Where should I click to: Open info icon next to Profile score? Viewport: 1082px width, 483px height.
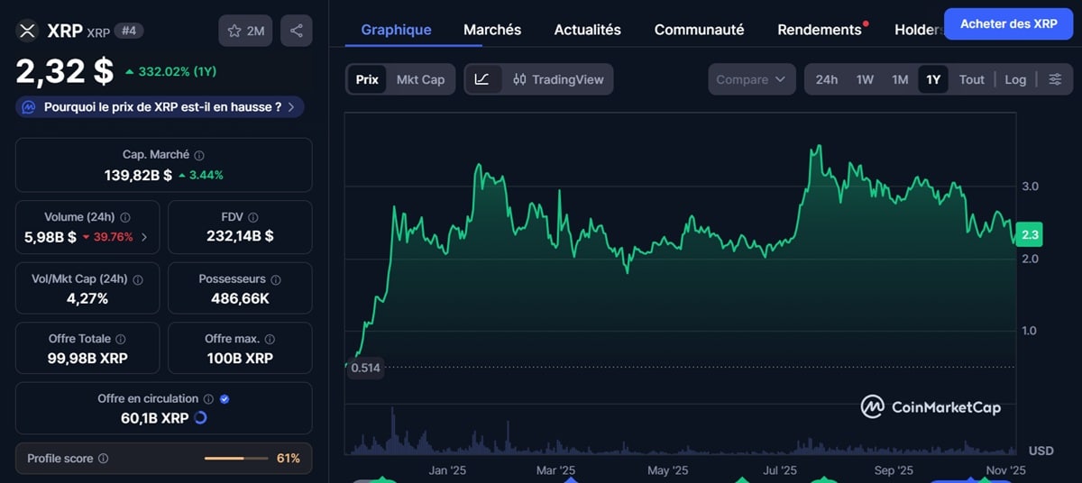point(103,459)
